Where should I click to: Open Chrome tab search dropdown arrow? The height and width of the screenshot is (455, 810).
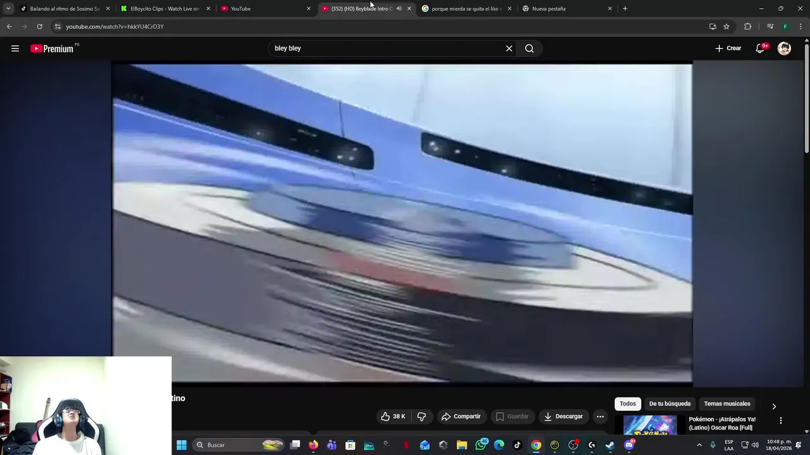coord(8,8)
